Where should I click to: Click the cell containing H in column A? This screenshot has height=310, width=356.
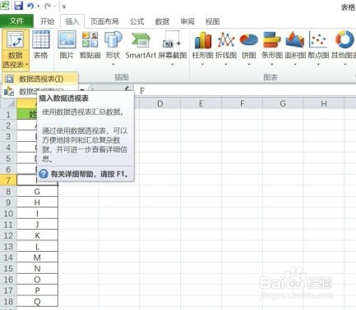(x=37, y=203)
